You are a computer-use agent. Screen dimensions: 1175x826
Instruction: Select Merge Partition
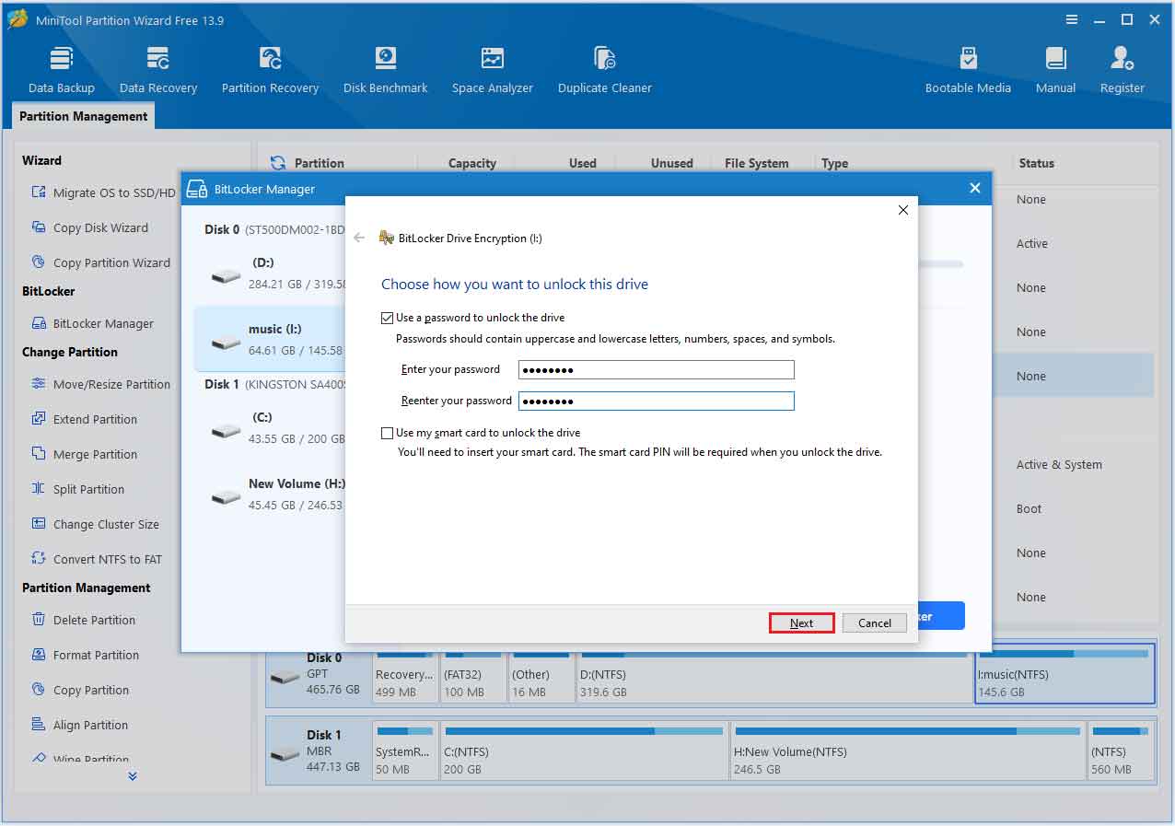coord(85,454)
